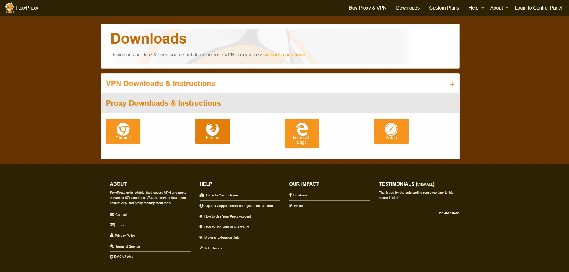The width and height of the screenshot is (569, 272).
Task: Open the Downloads nav item
Action: pyautogui.click(x=408, y=8)
